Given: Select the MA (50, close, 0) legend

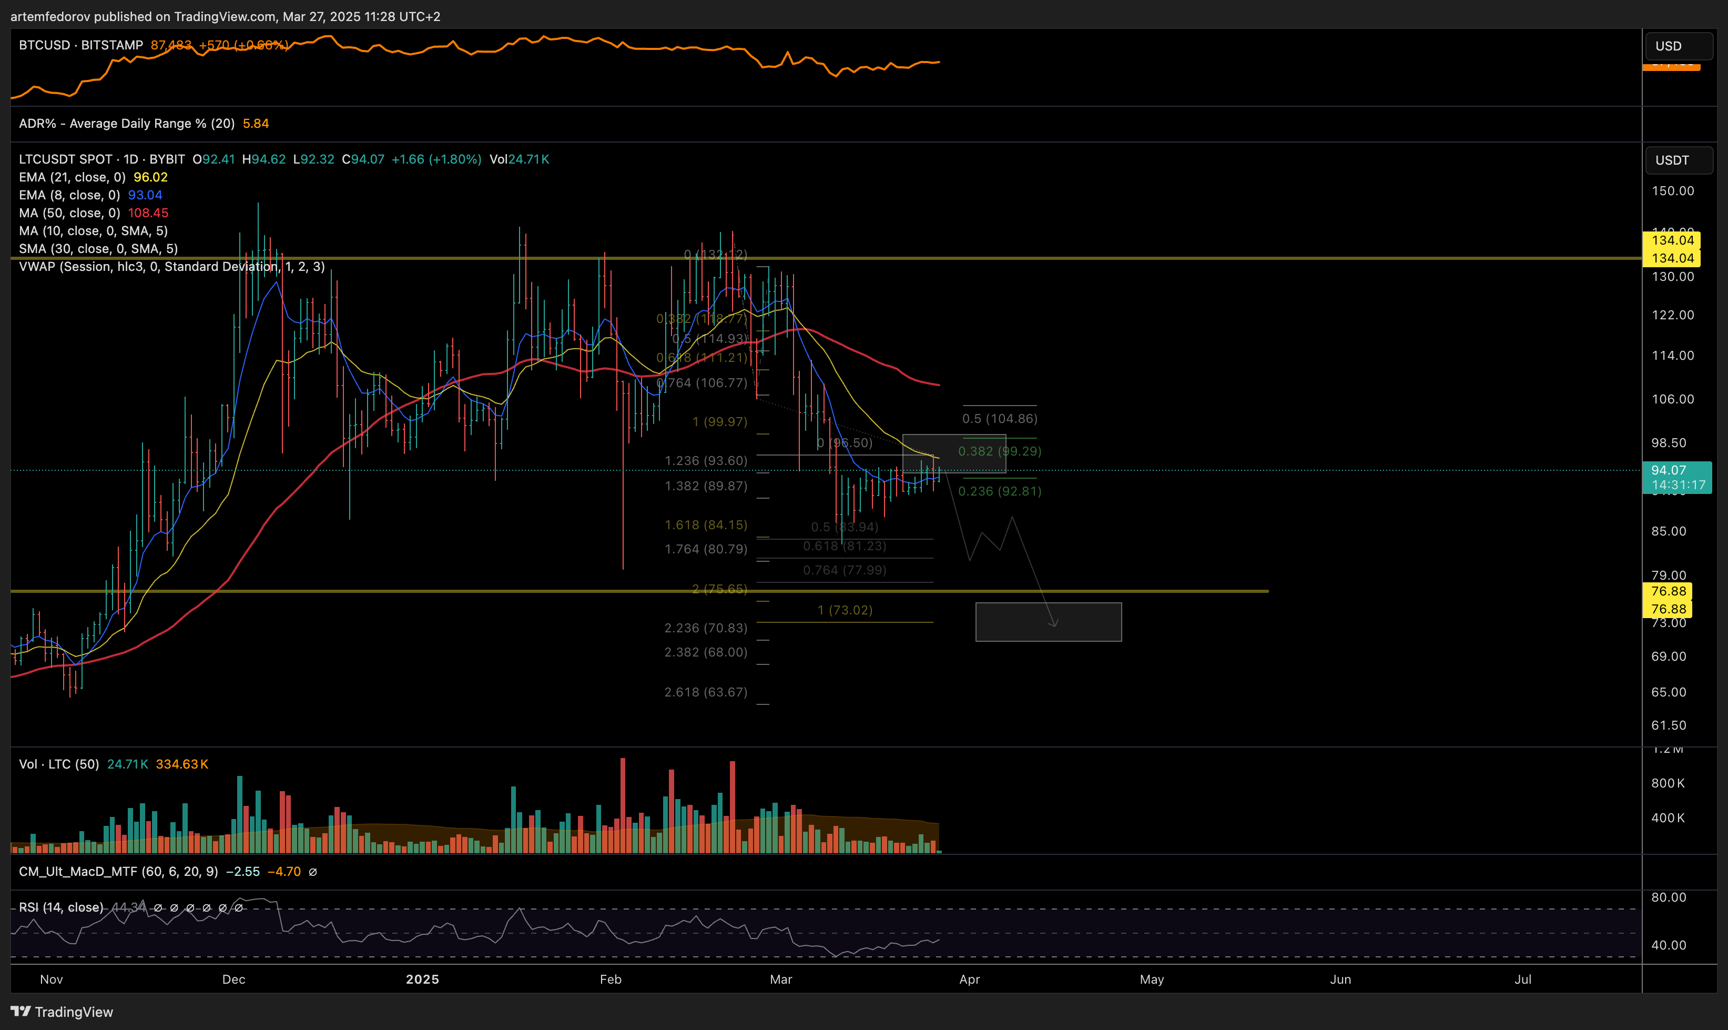Looking at the screenshot, I should coord(69,213).
